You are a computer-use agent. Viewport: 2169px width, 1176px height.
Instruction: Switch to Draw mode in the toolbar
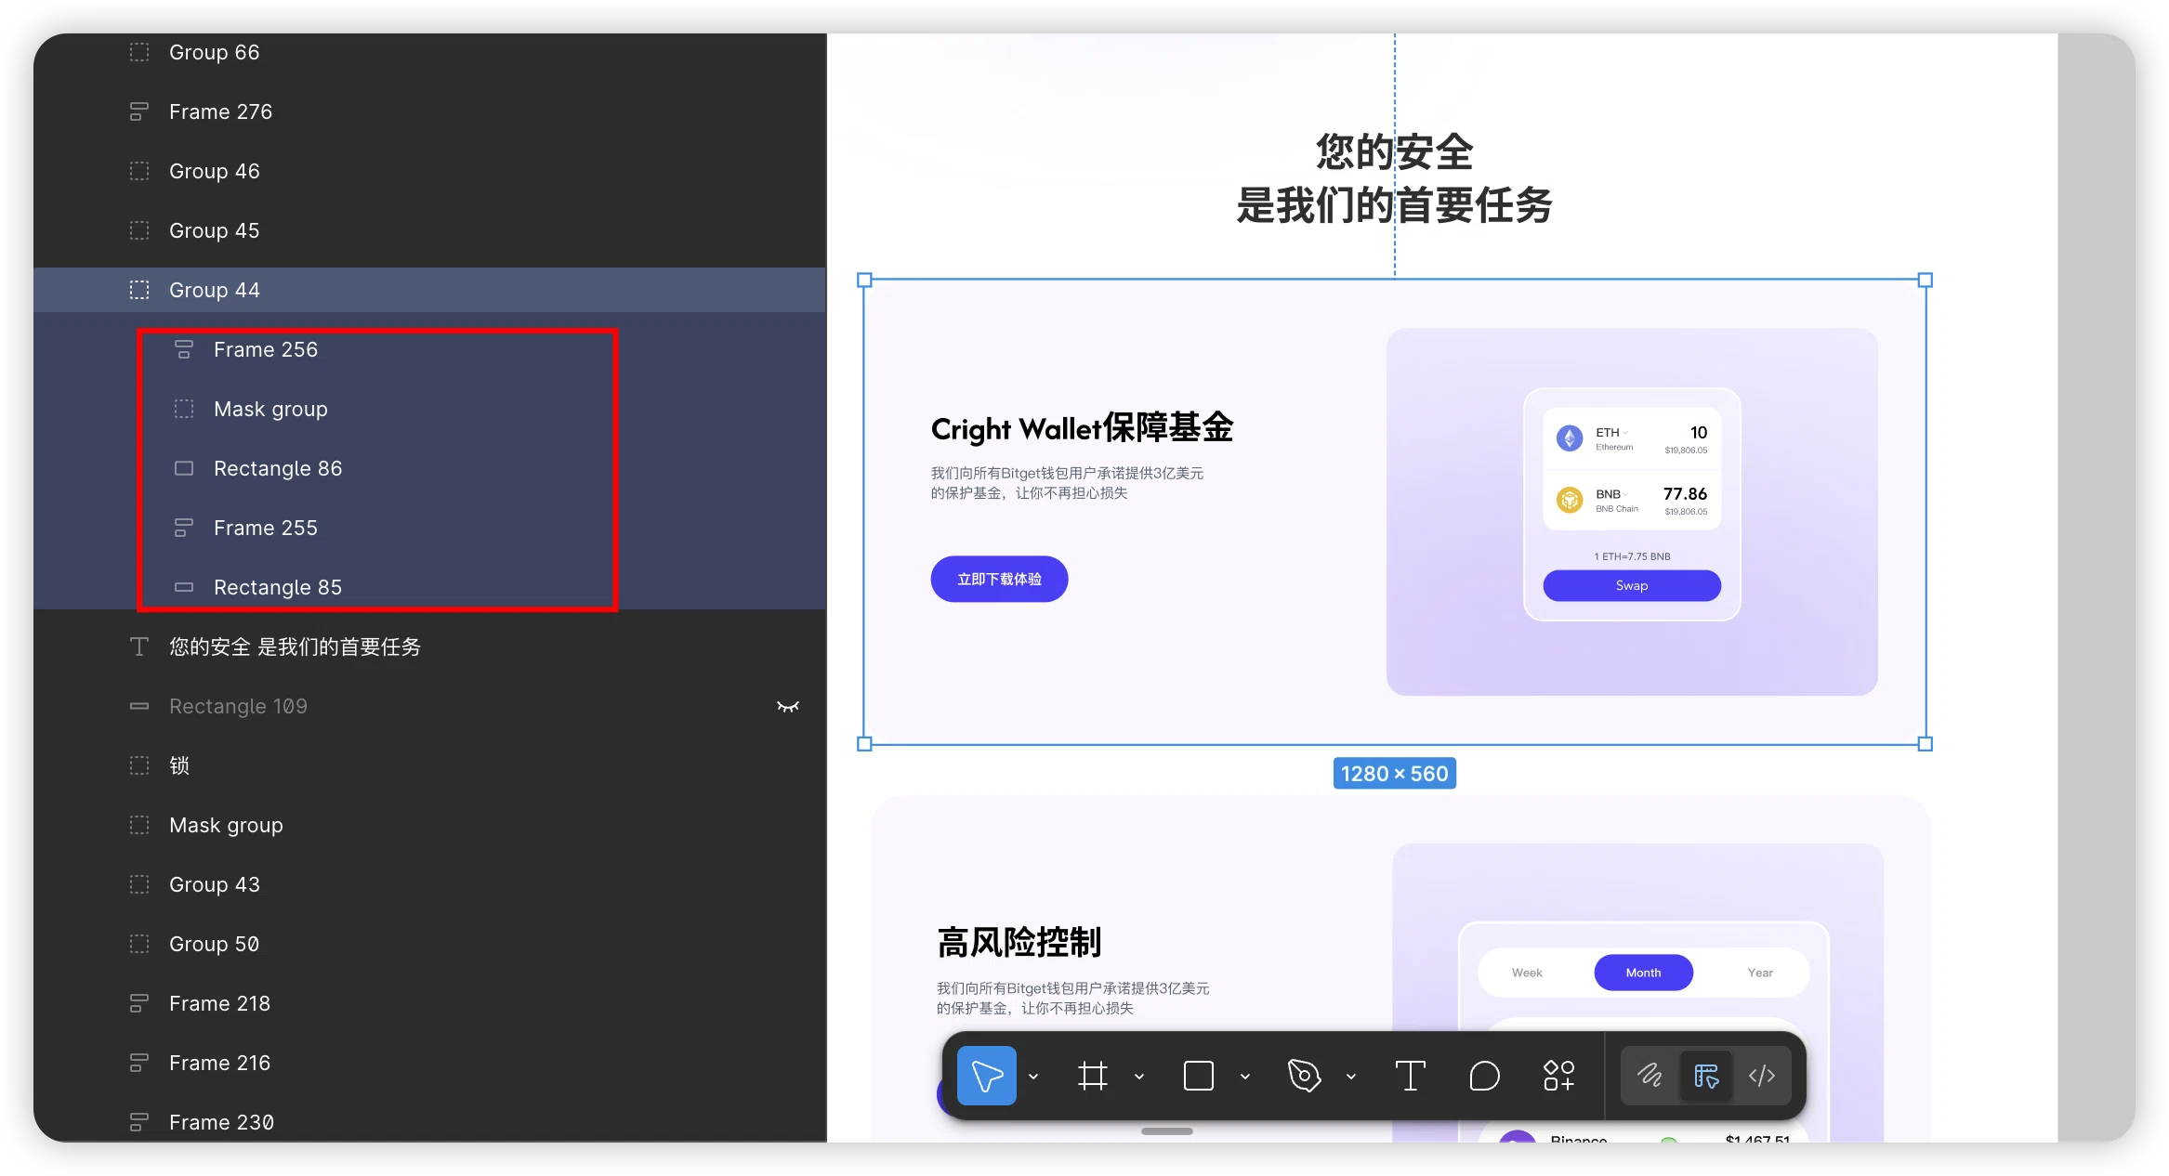(1650, 1076)
